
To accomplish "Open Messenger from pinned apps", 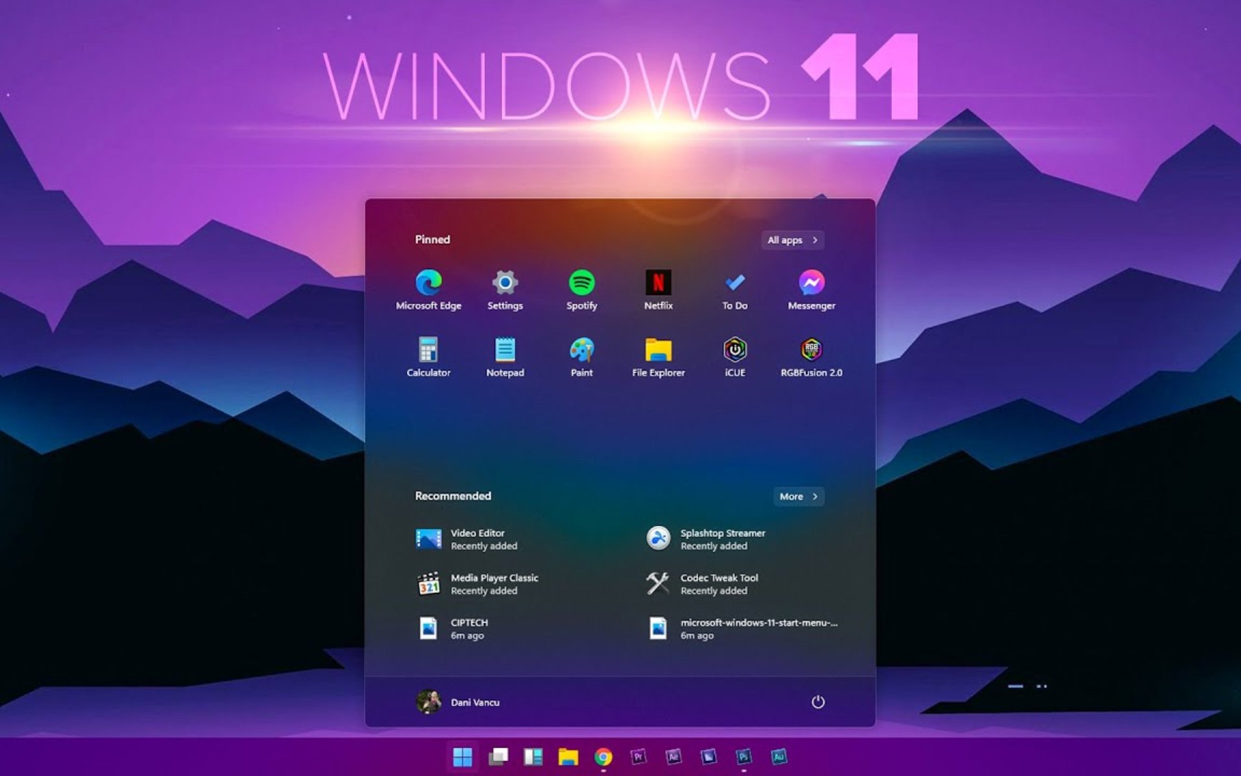I will 811,290.
